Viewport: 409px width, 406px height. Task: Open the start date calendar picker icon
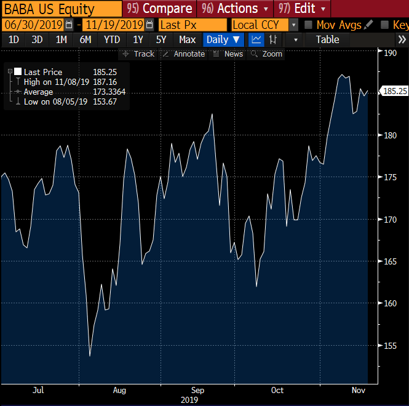click(69, 25)
